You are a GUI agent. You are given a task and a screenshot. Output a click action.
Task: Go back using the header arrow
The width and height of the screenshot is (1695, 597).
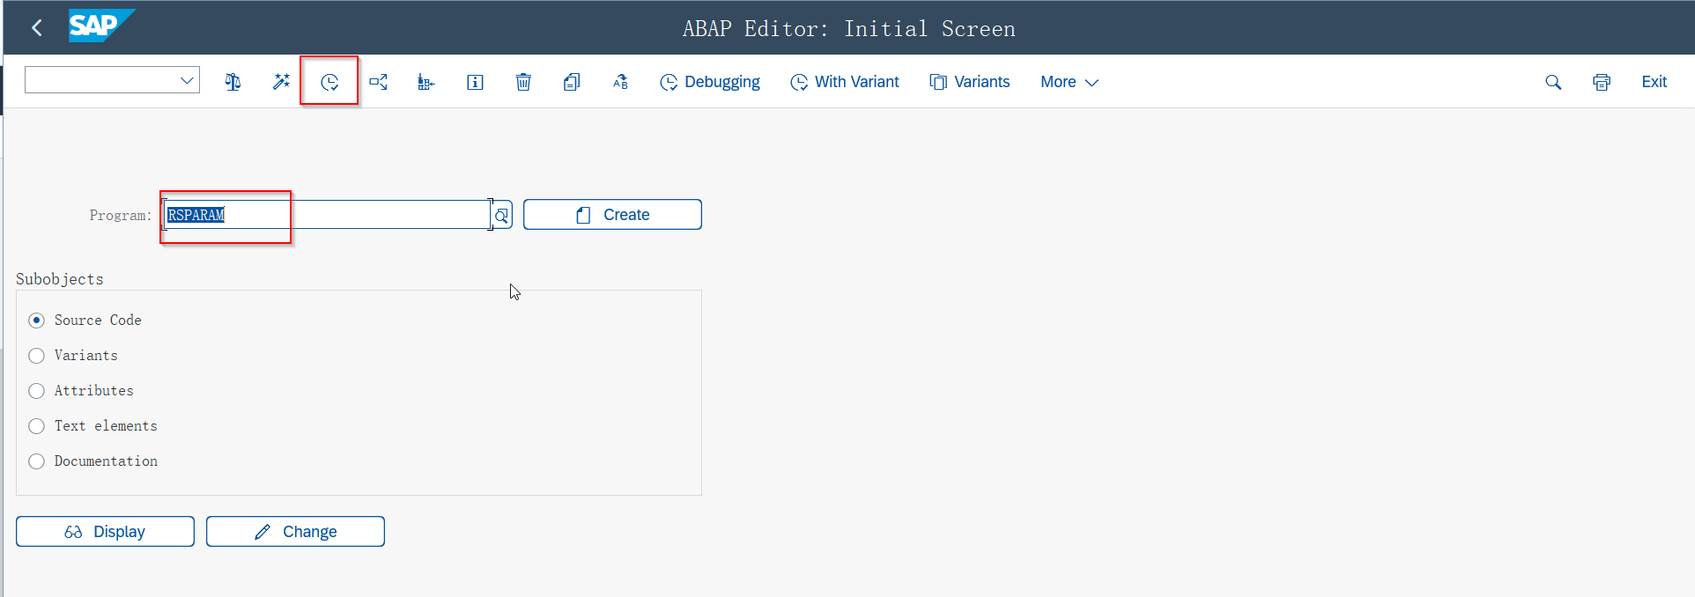(x=37, y=28)
